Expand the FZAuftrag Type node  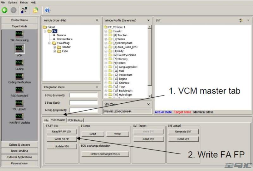pos(54,51)
